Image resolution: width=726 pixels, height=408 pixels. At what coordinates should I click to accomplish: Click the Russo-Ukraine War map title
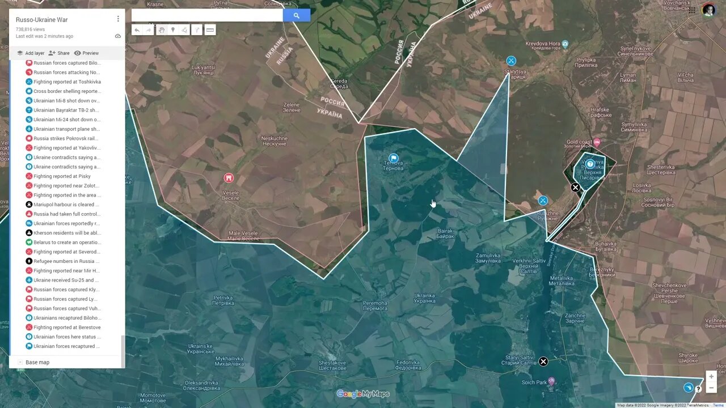tap(41, 20)
